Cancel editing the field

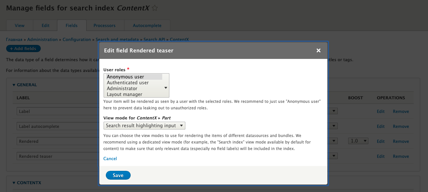tap(110, 158)
